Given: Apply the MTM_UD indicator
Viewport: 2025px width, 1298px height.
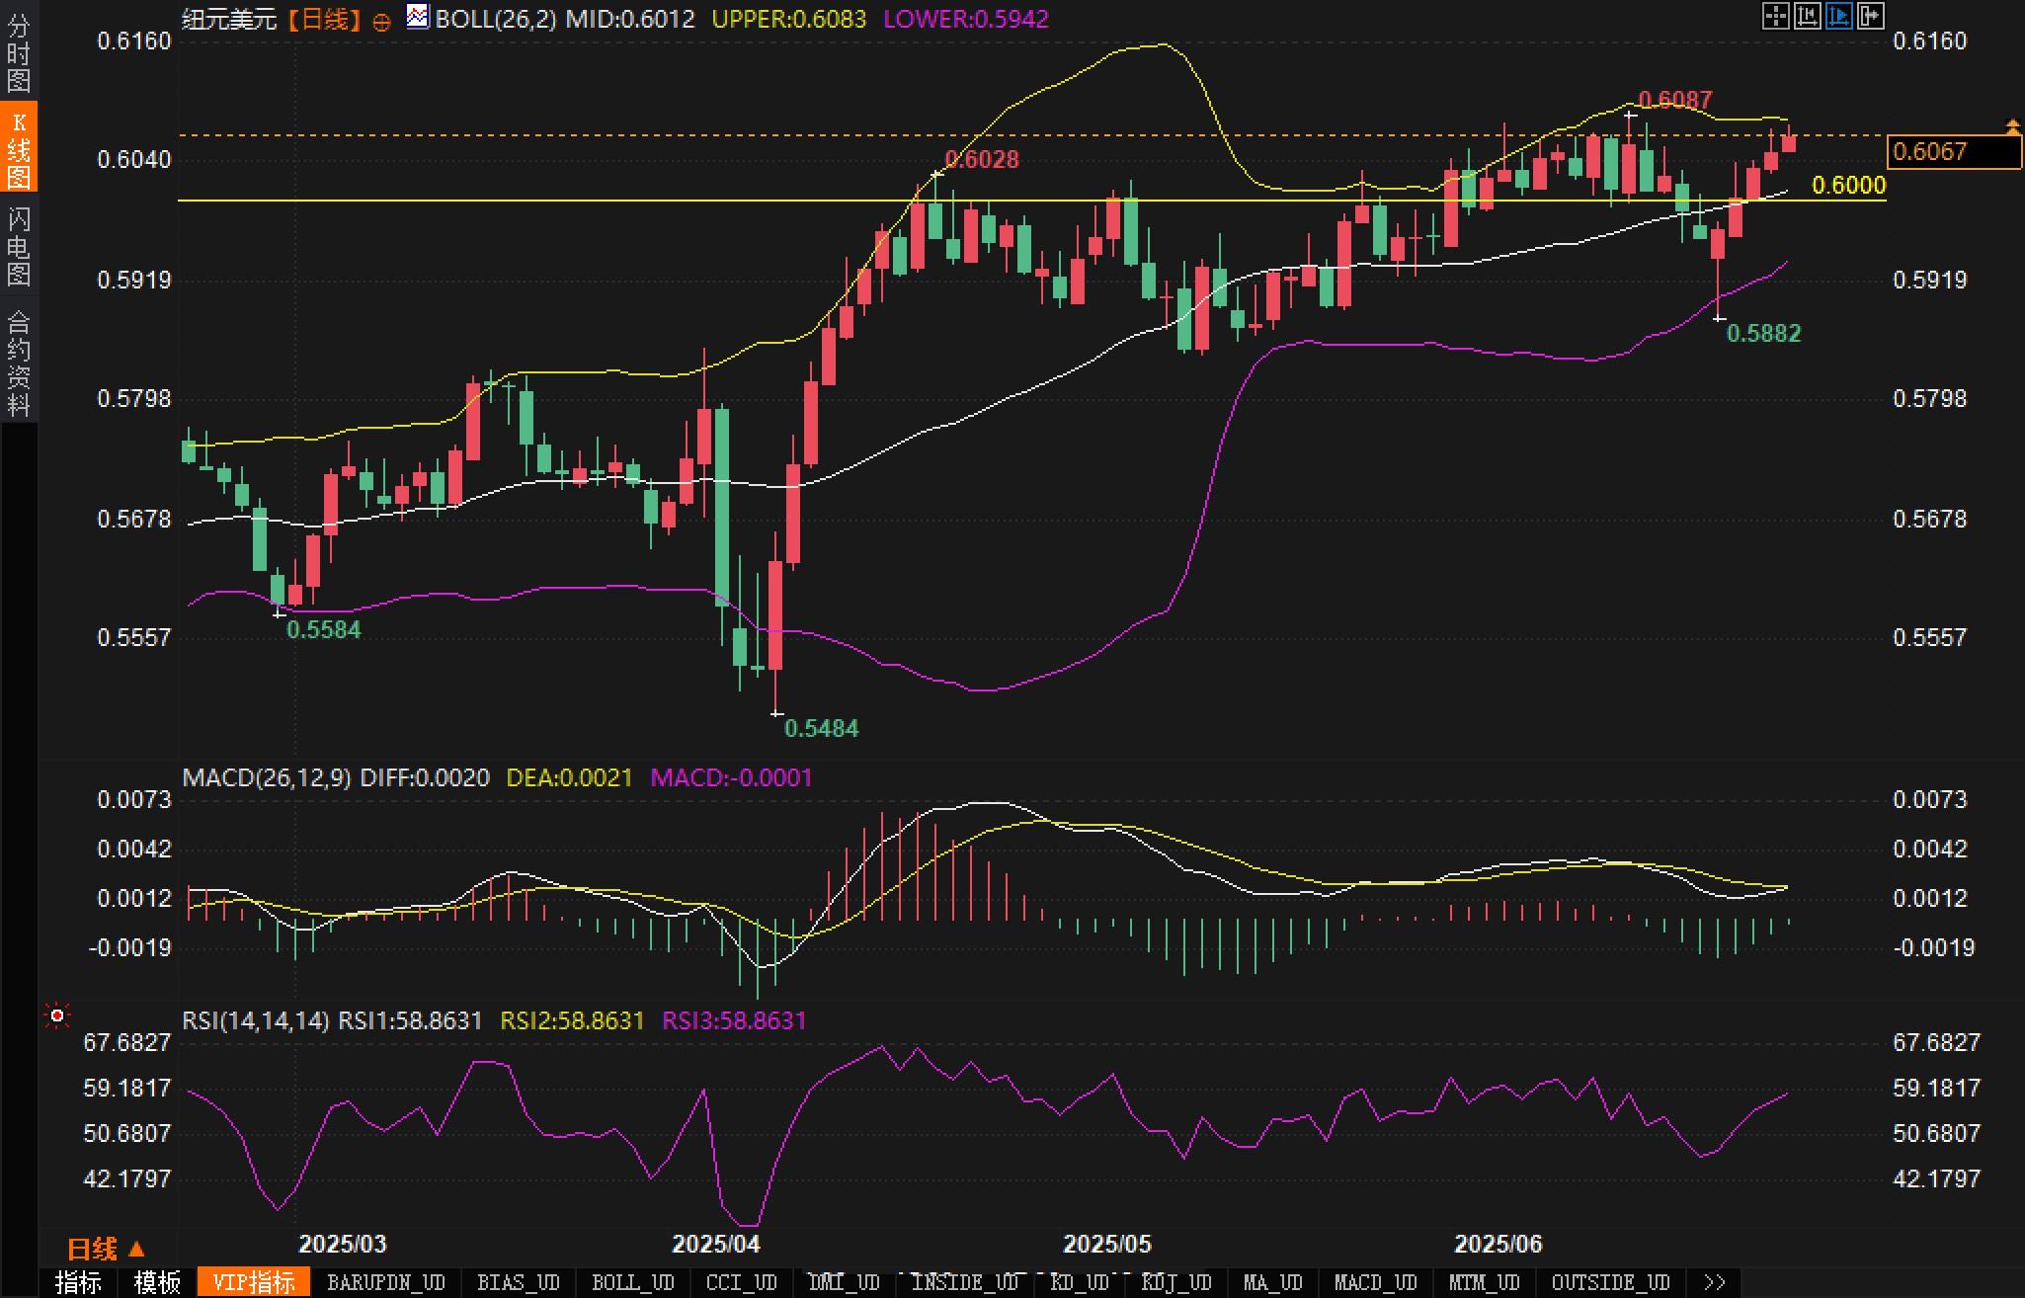Looking at the screenshot, I should pos(1485,1282).
